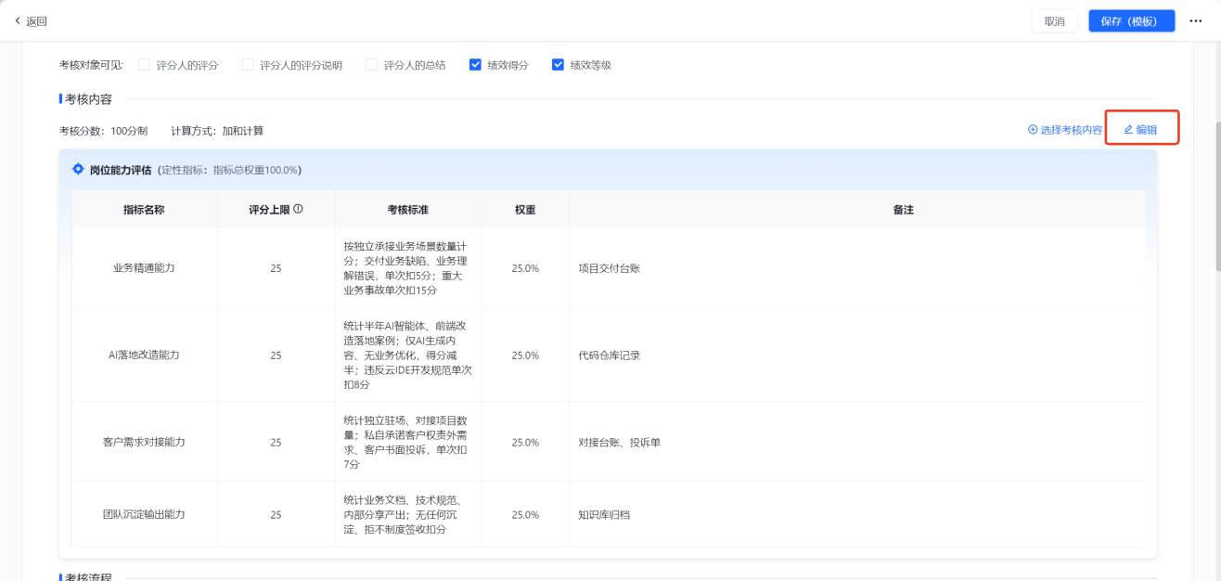Click the 对接台账、投诉单 remark cell
This screenshot has height=581, width=1221.
[x=857, y=442]
